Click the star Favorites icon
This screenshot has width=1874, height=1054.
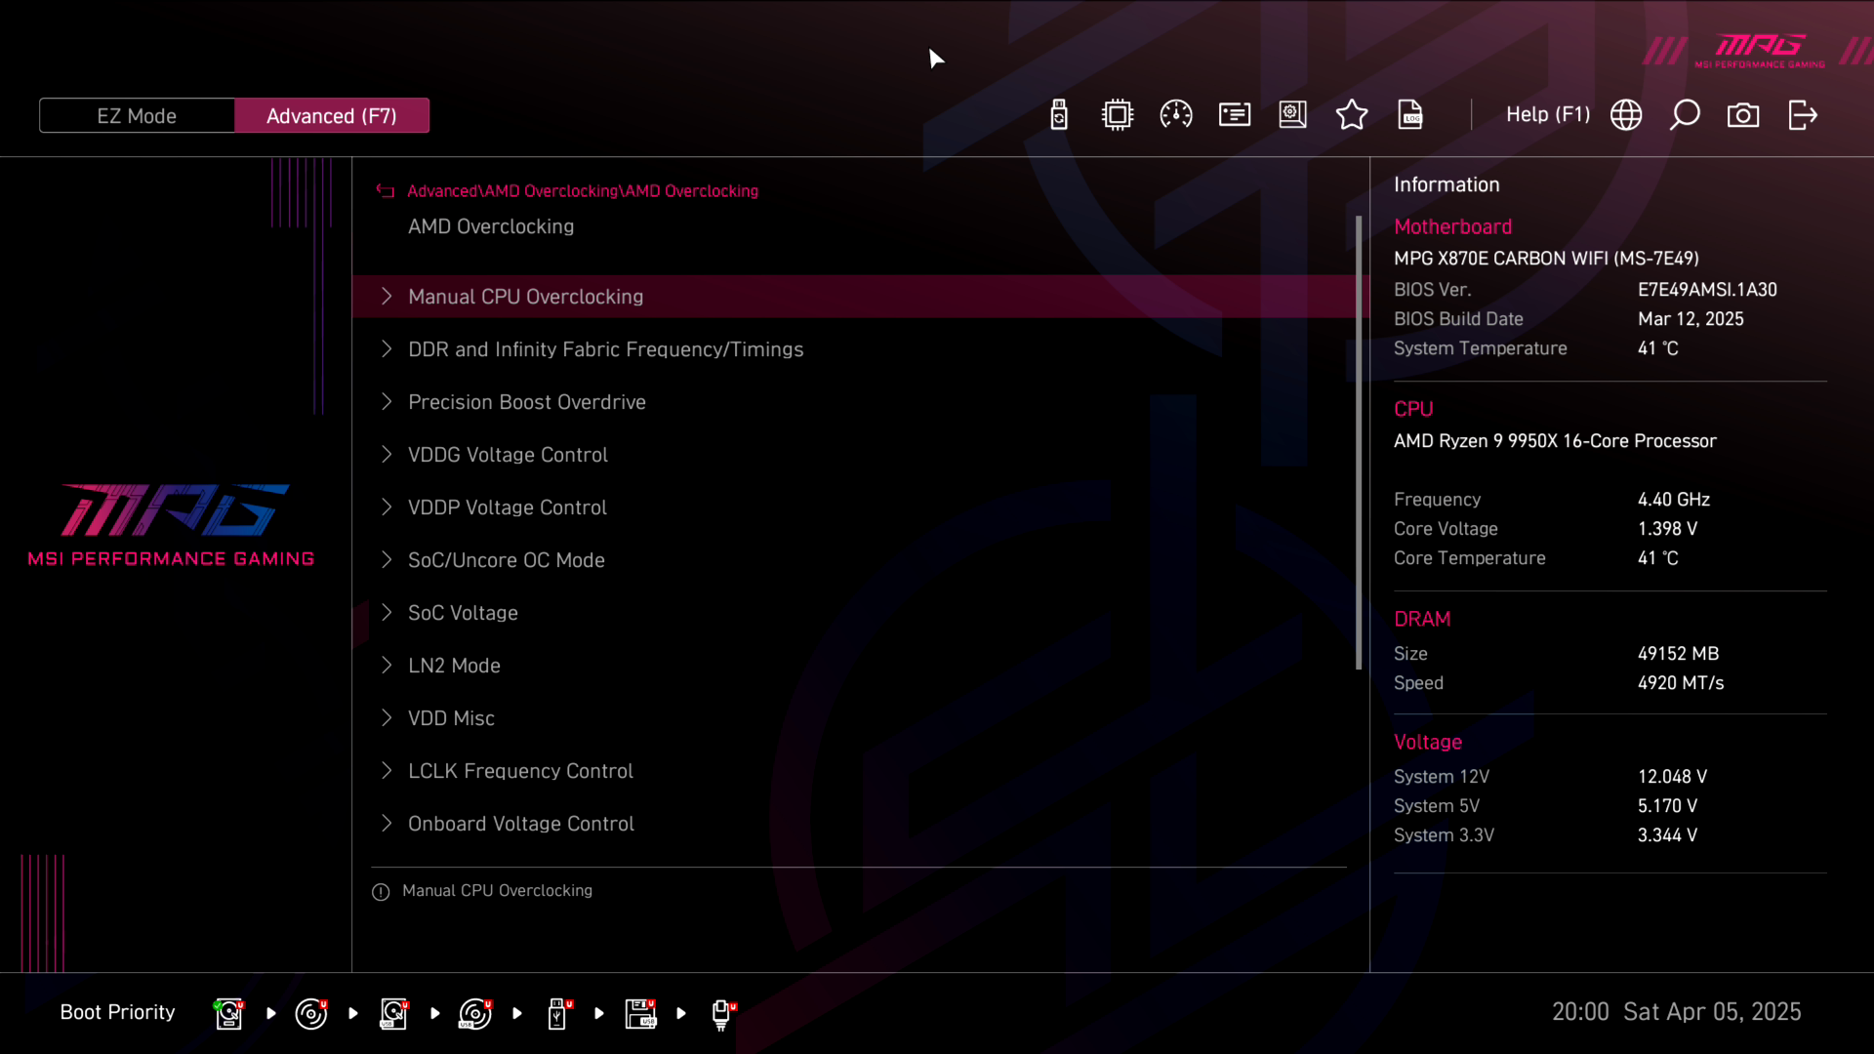coord(1352,115)
